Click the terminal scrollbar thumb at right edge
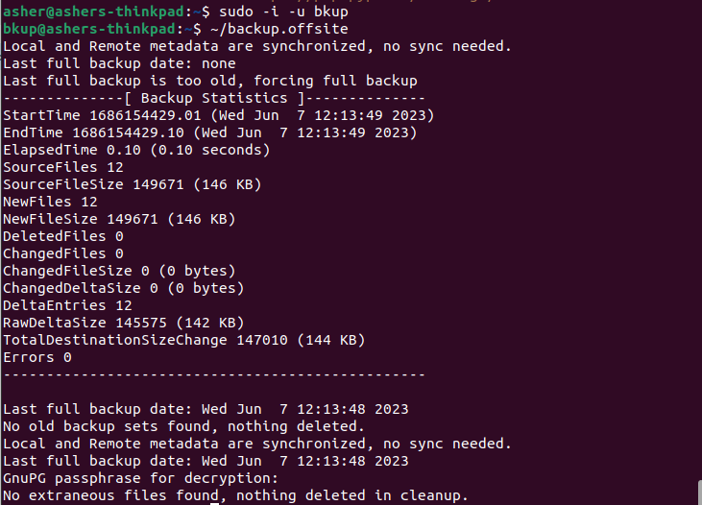 pos(700,493)
